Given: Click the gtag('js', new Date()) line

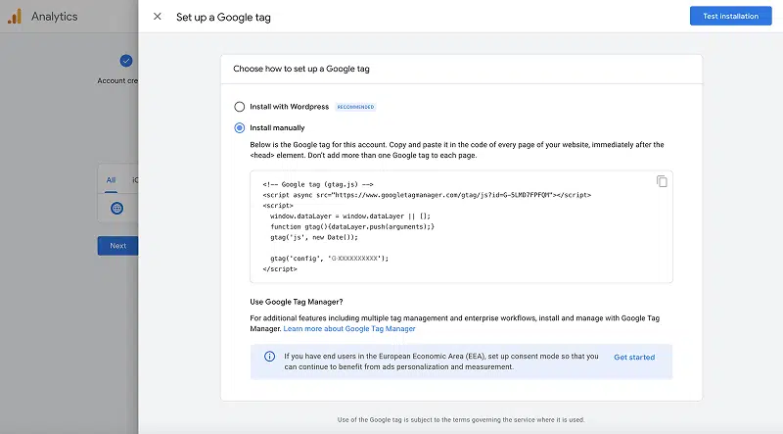Looking at the screenshot, I should click(x=314, y=237).
